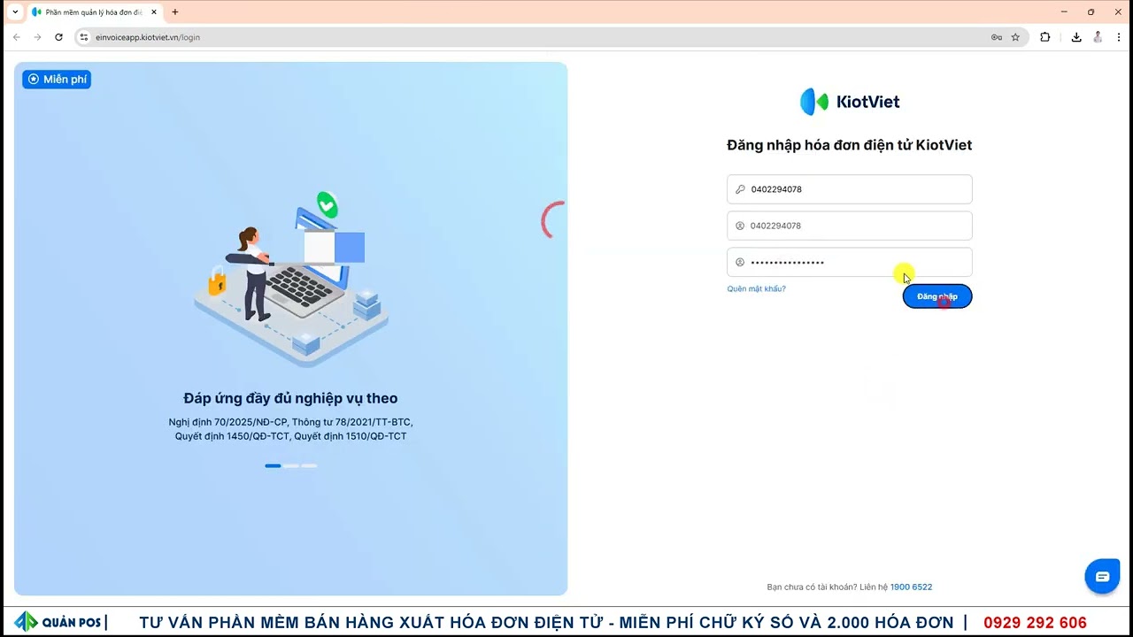Click the Bạn chưa có tài khoản? text

(812, 587)
